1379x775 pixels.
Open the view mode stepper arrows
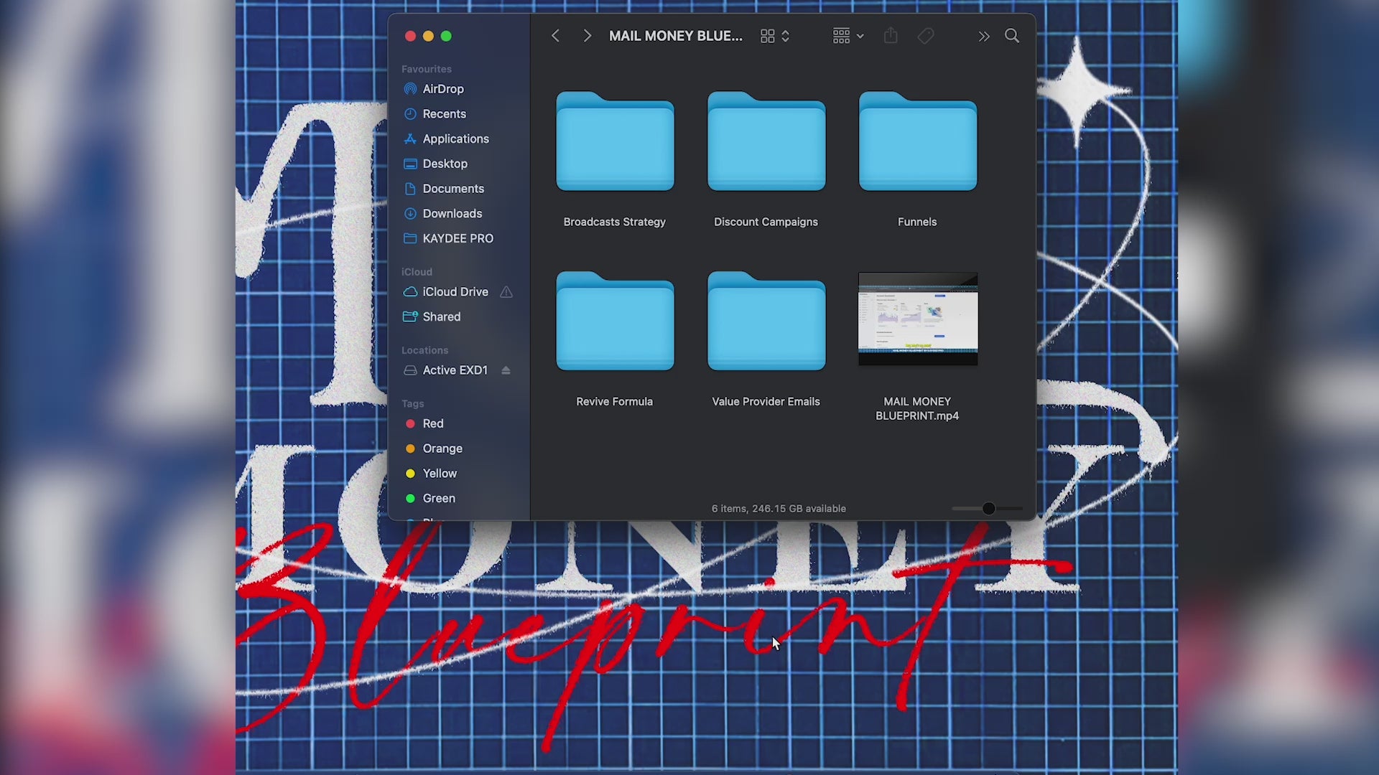point(786,36)
